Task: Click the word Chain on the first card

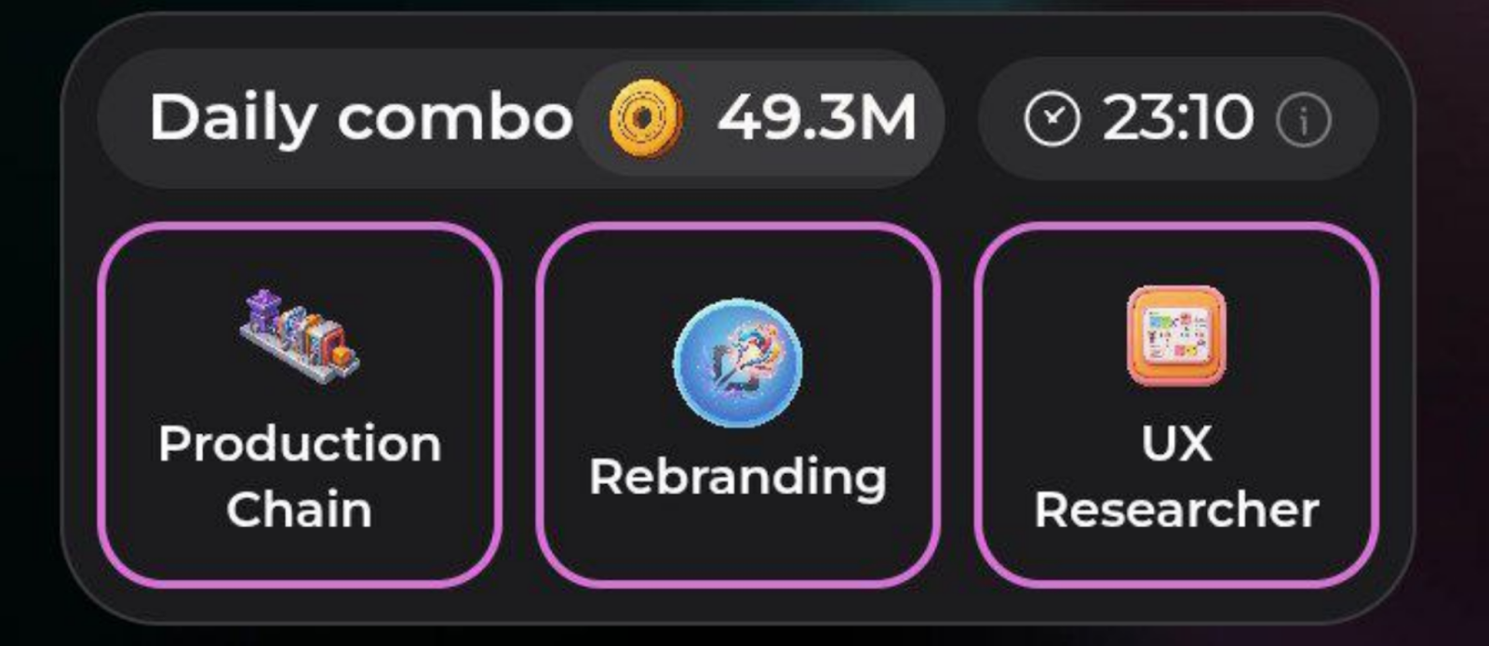Action: point(300,509)
